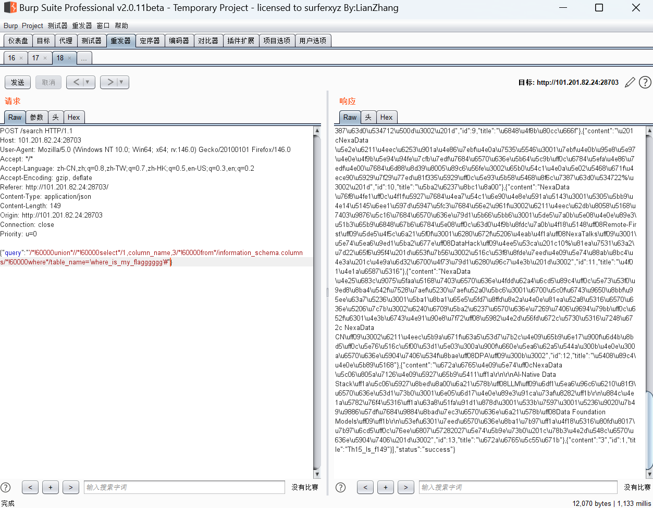Add a new repeater tab with ... button

[84, 58]
